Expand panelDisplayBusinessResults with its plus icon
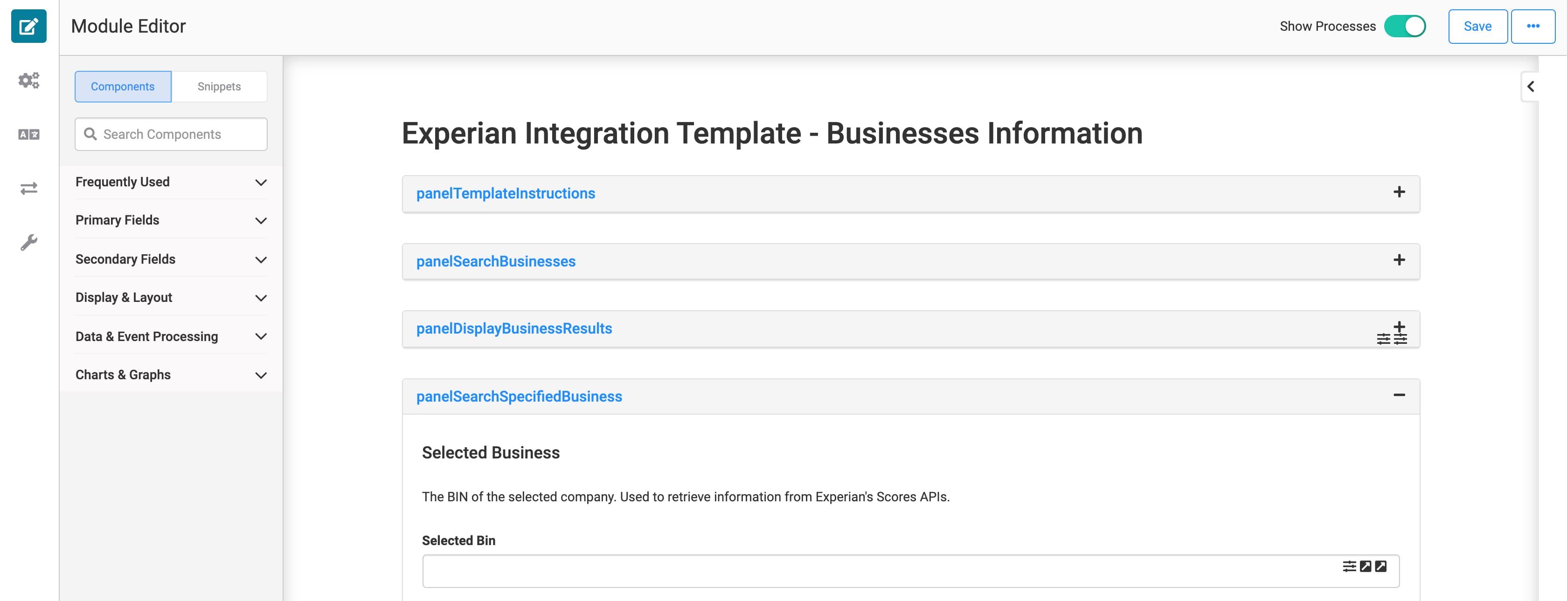Viewport: 1567px width, 601px height. (1400, 326)
